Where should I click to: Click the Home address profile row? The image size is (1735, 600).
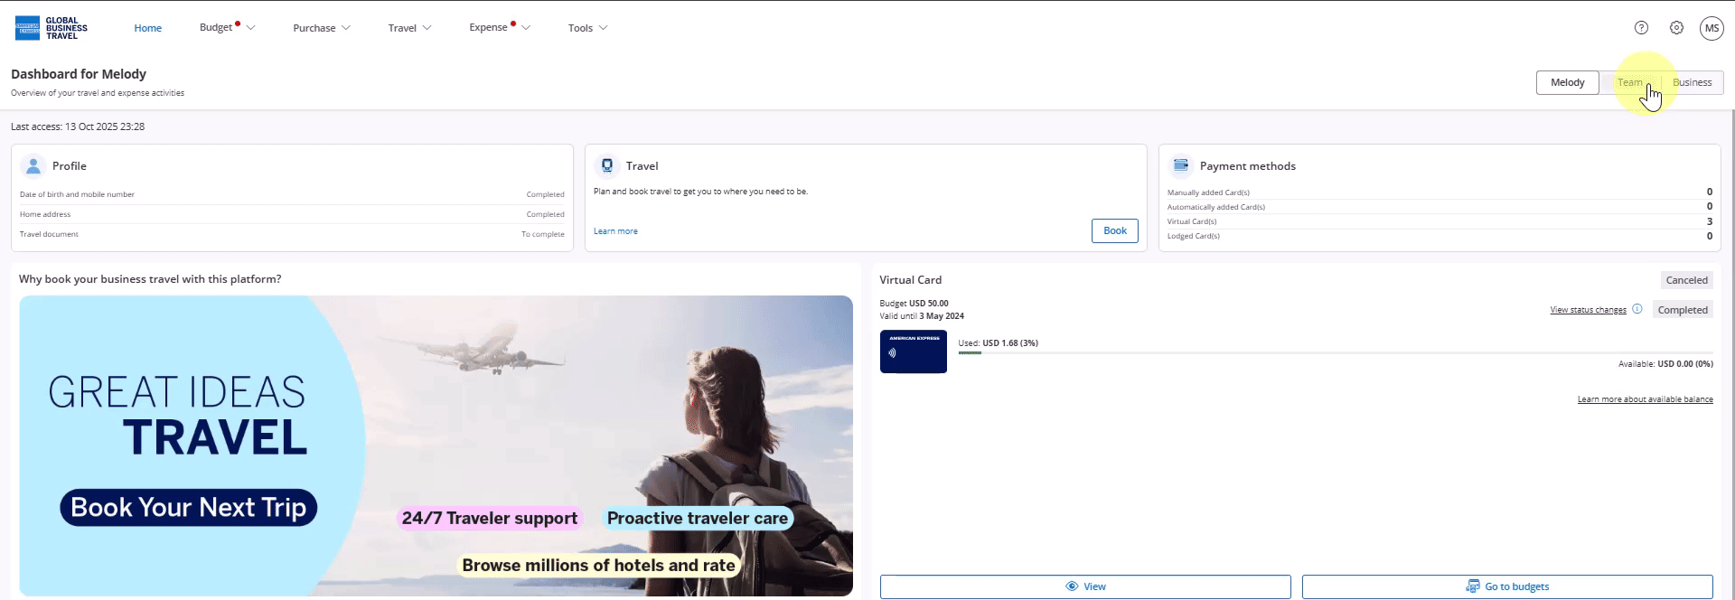coord(292,214)
